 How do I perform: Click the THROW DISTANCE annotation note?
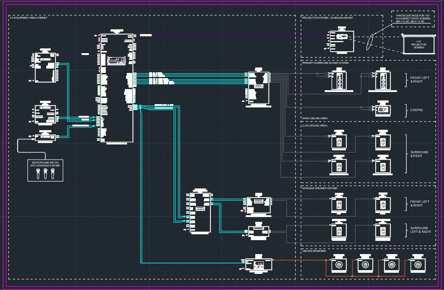[412, 18]
